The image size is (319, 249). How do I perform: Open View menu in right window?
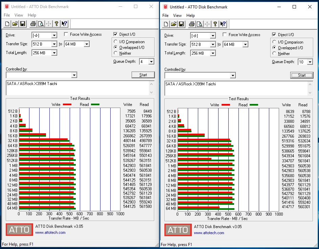click(x=177, y=16)
